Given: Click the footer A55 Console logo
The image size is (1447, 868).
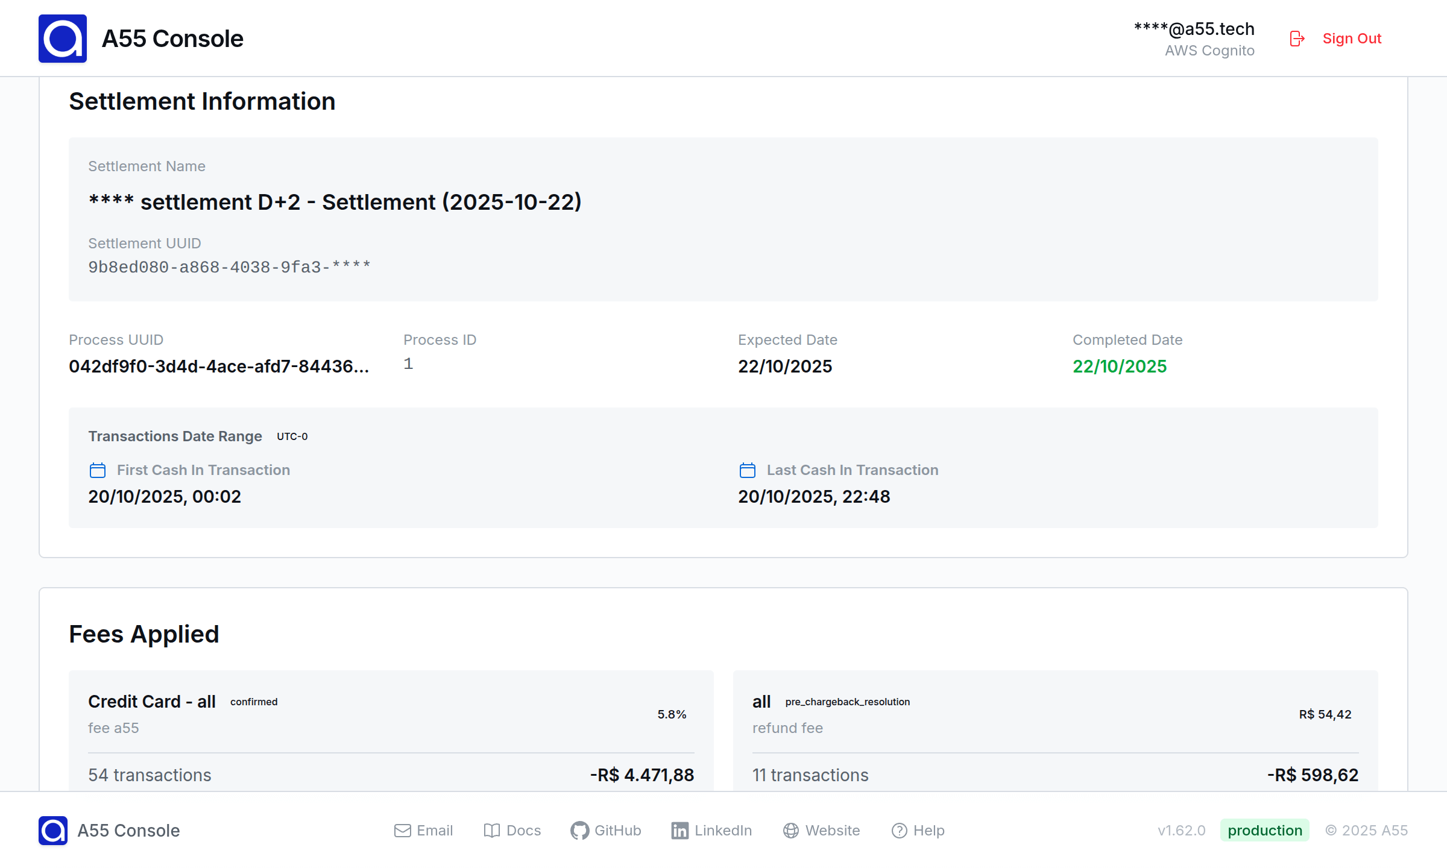Looking at the screenshot, I should [x=53, y=831].
